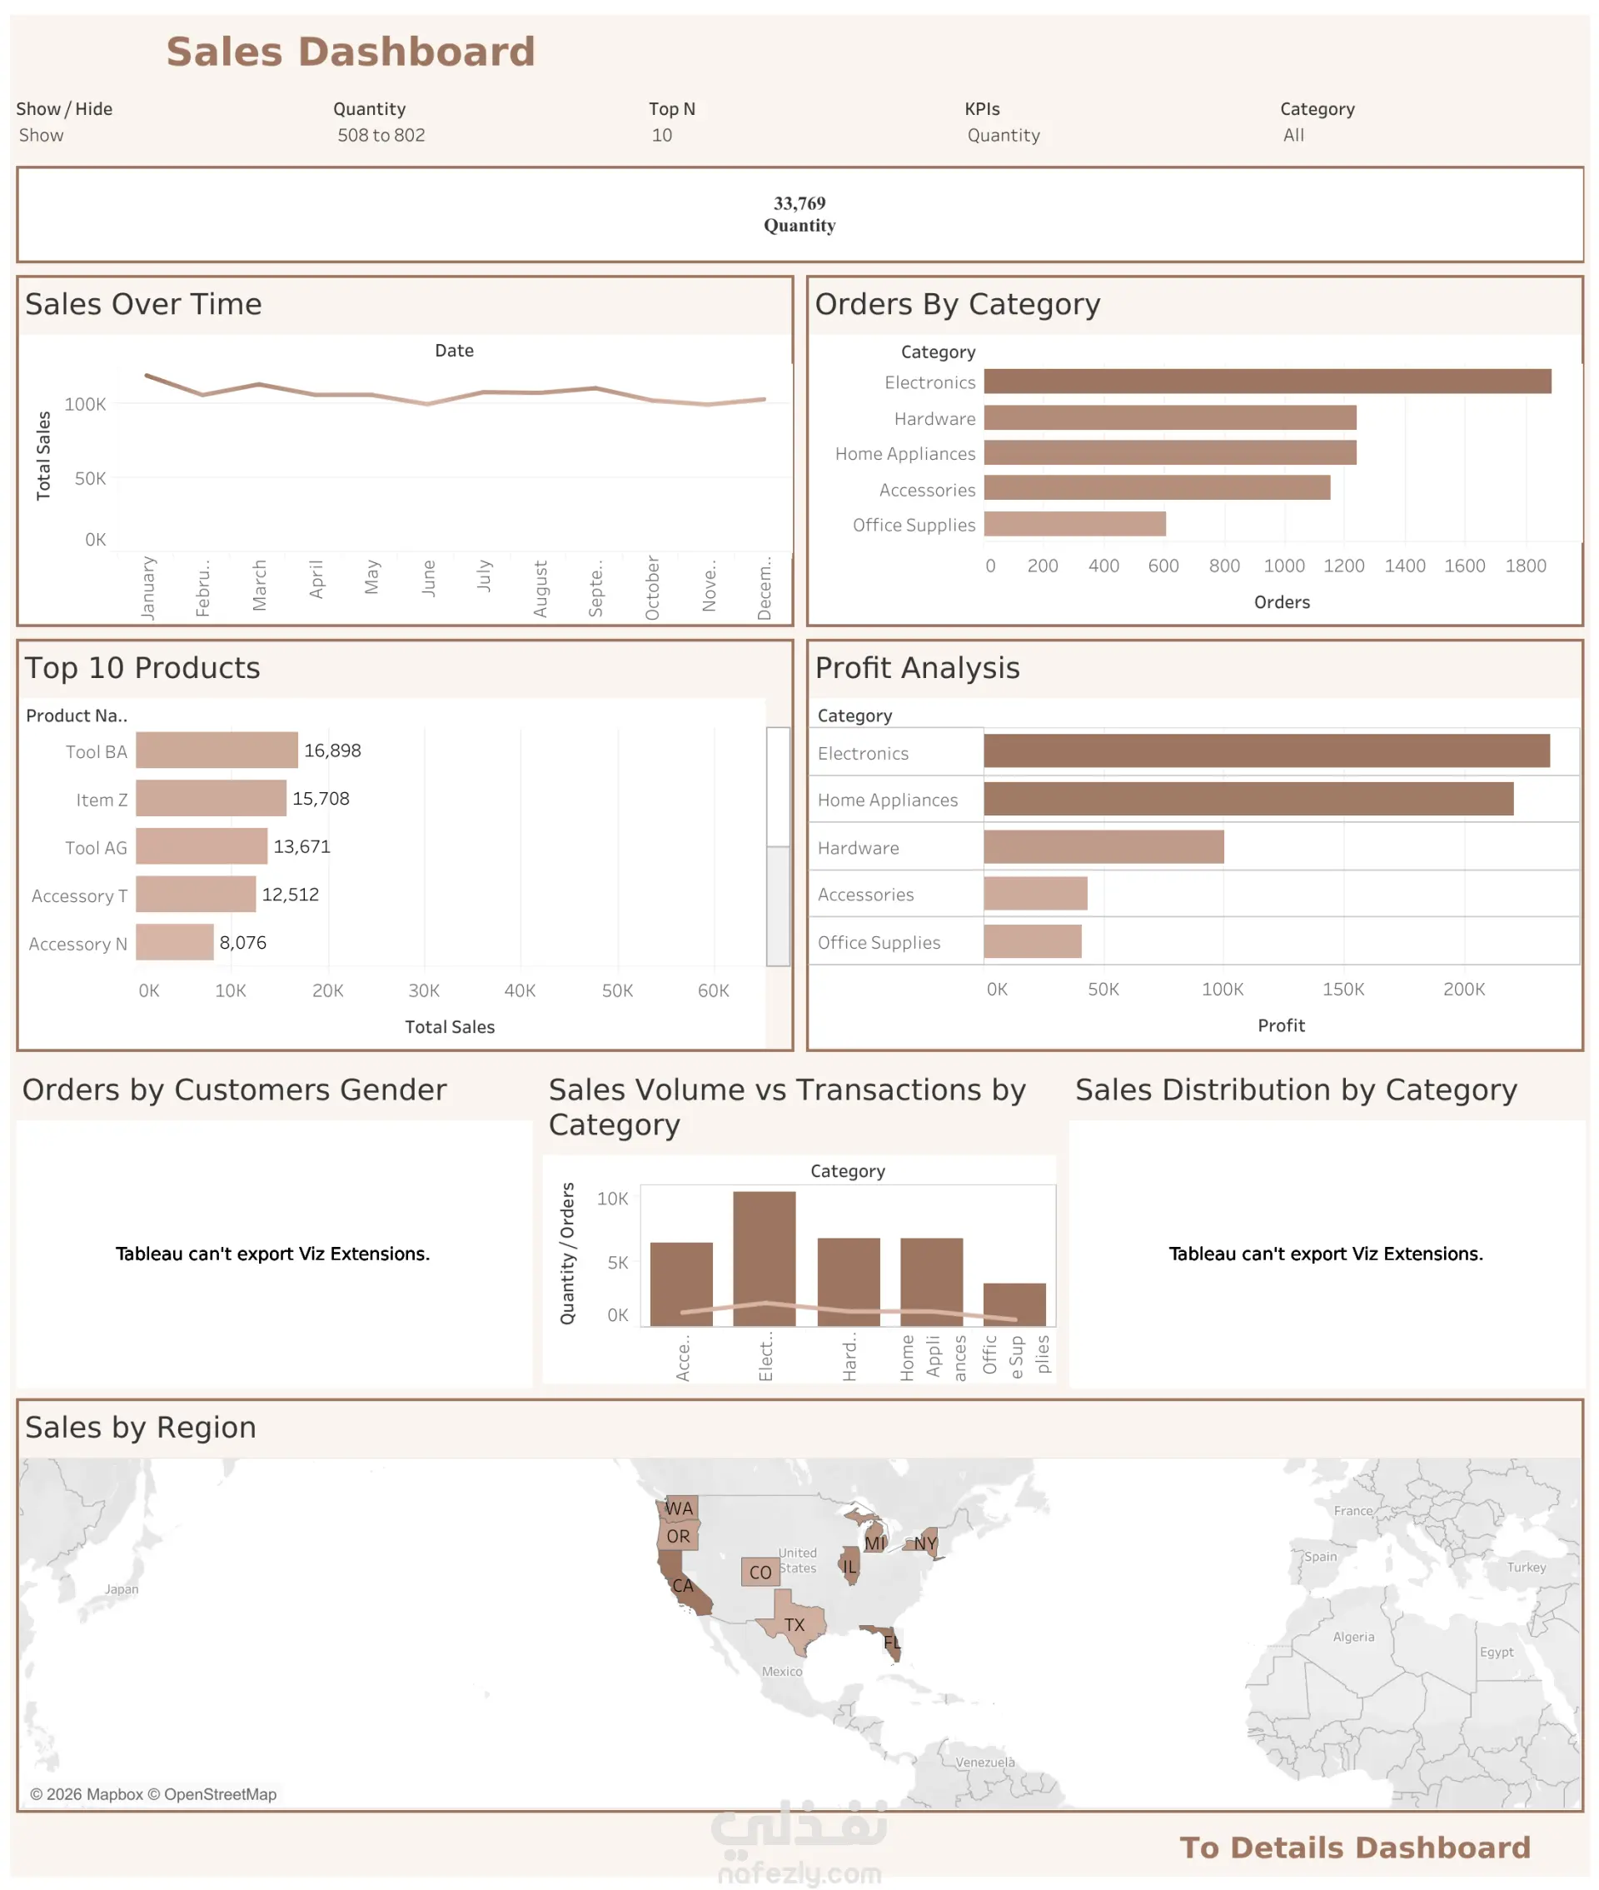1599x1890 pixels.
Task: Open the Show / Hide dropdown
Action: pos(42,135)
